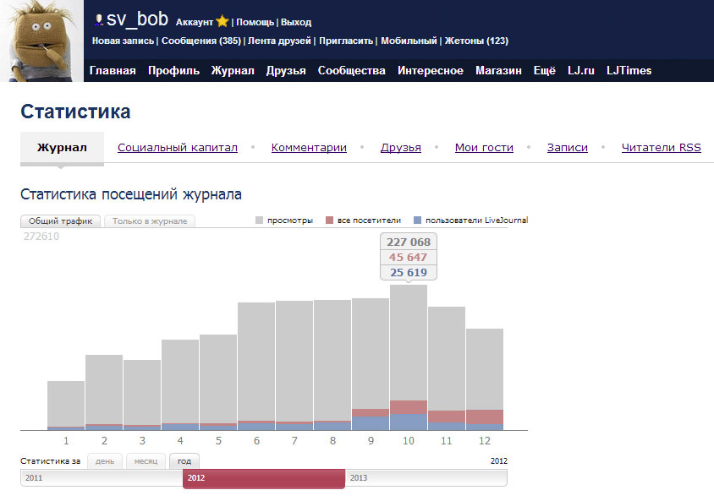Switch to Мои гости tab
Viewport: 714px width, 501px height.
(x=484, y=148)
